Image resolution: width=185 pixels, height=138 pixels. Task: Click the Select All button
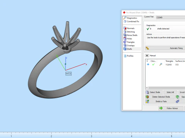170,92
